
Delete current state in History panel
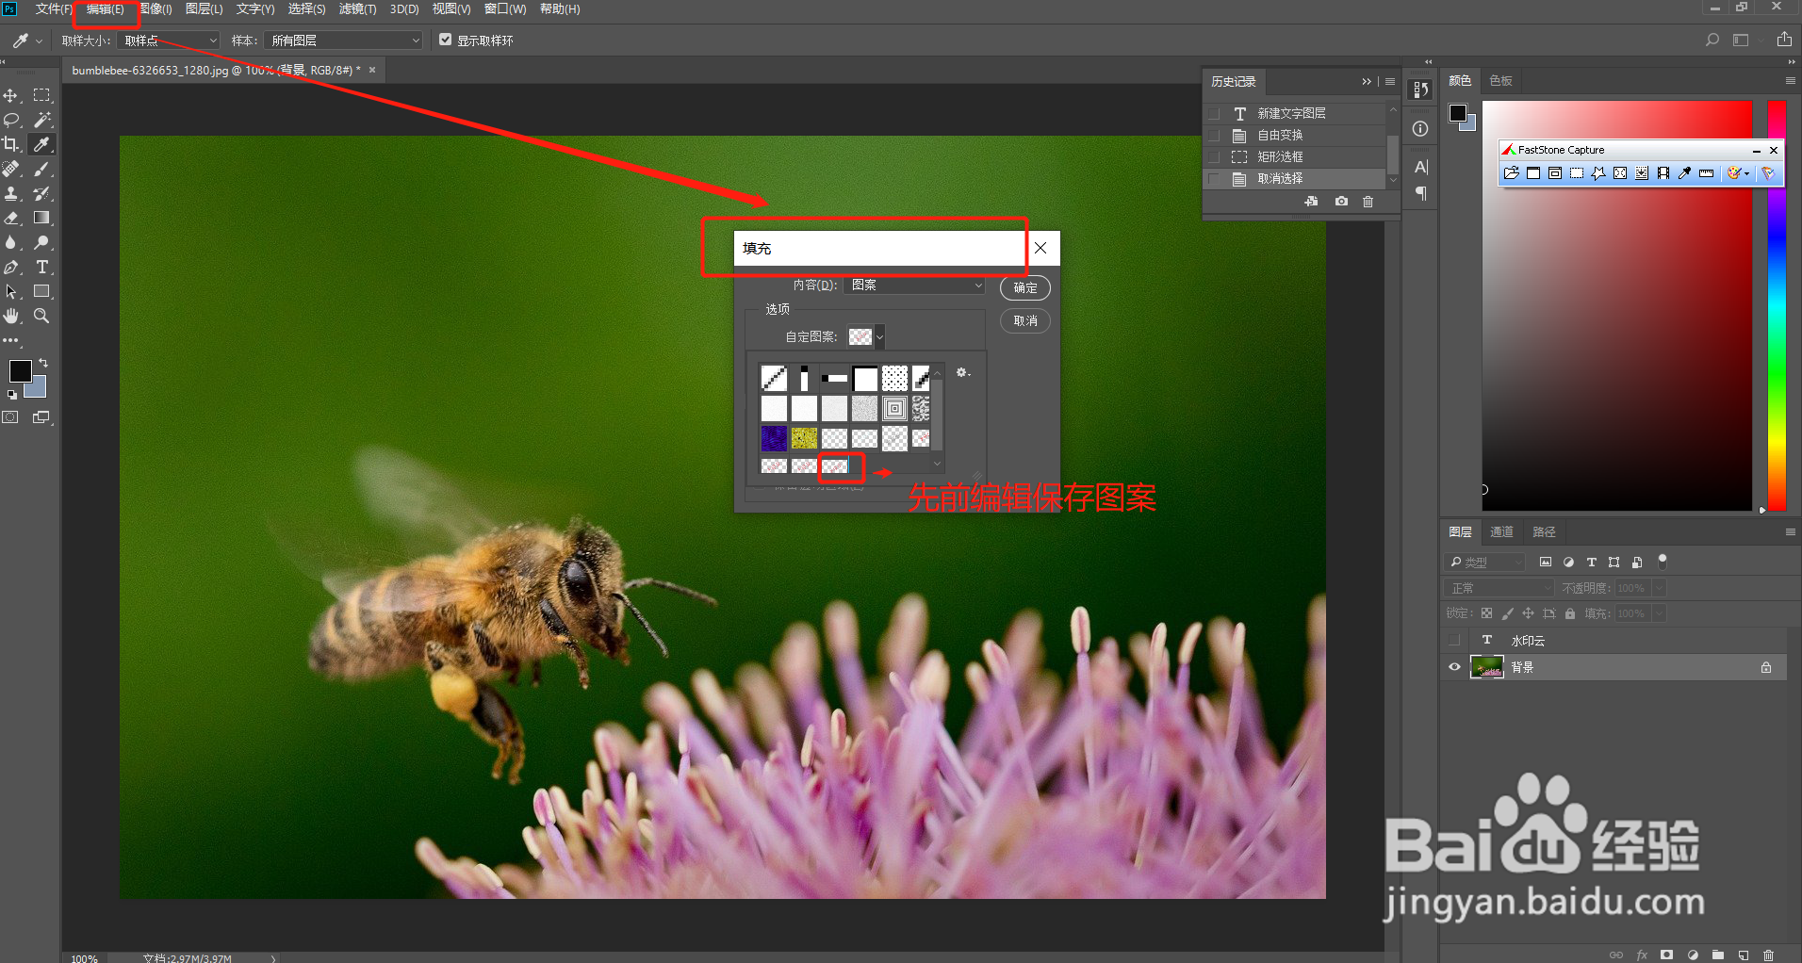coord(1368,202)
